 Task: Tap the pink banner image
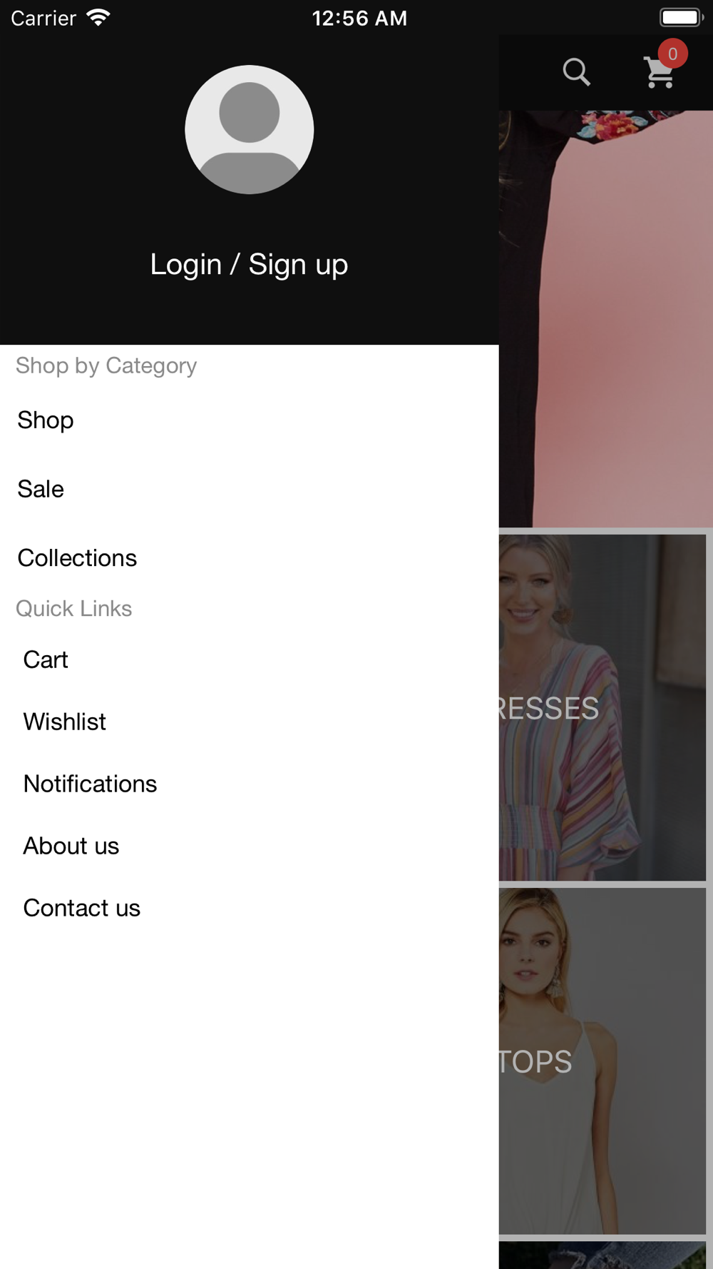606,318
